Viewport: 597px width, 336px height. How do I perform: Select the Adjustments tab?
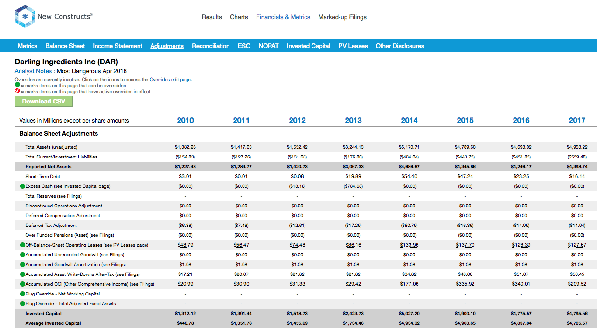point(167,46)
